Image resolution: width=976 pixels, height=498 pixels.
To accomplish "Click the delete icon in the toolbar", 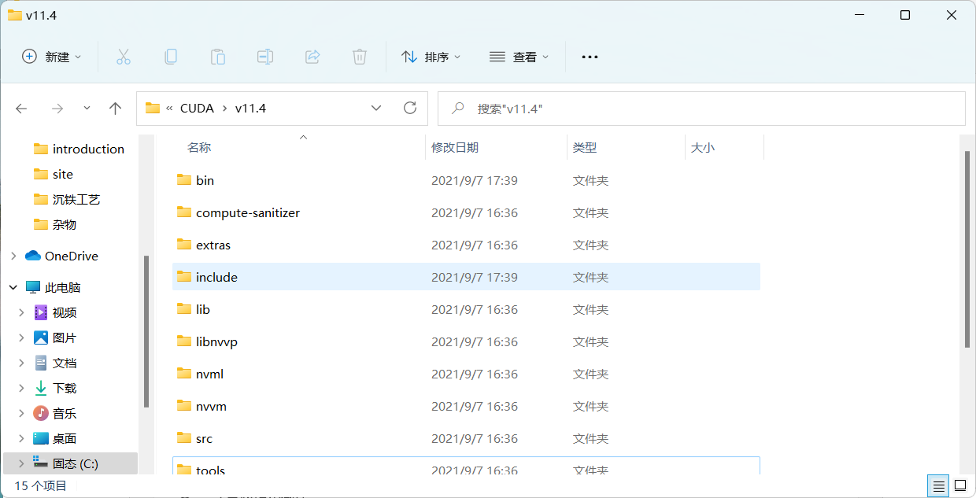I will pos(359,56).
